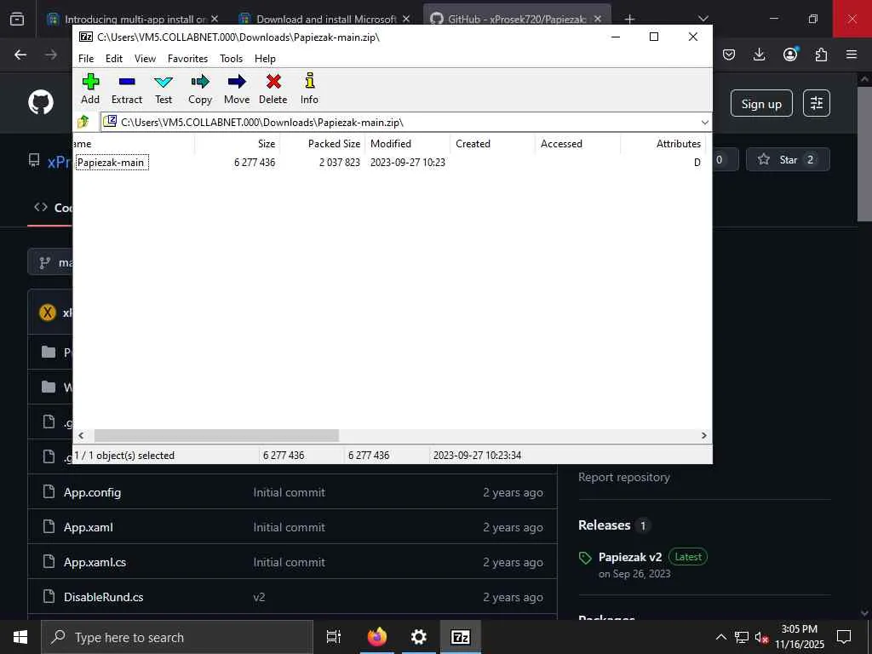Select the Papiezak-main folder row
This screenshot has width=872, height=654.
point(112,163)
